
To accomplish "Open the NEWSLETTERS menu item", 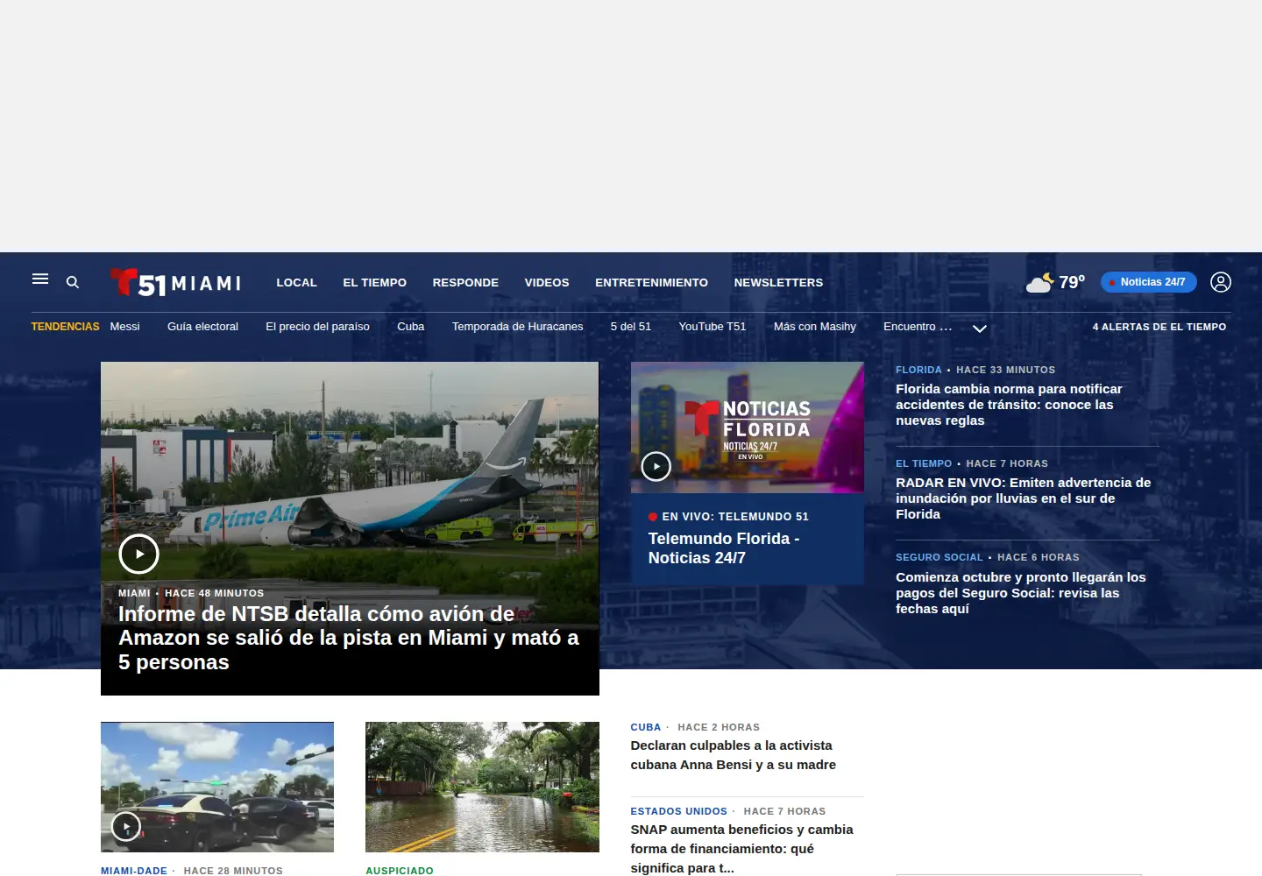I will [x=778, y=283].
